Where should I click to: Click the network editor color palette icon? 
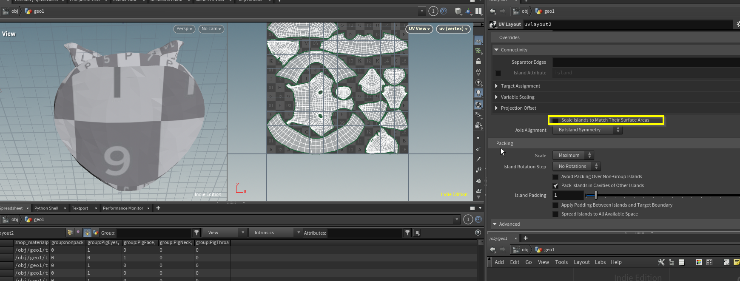coord(699,262)
